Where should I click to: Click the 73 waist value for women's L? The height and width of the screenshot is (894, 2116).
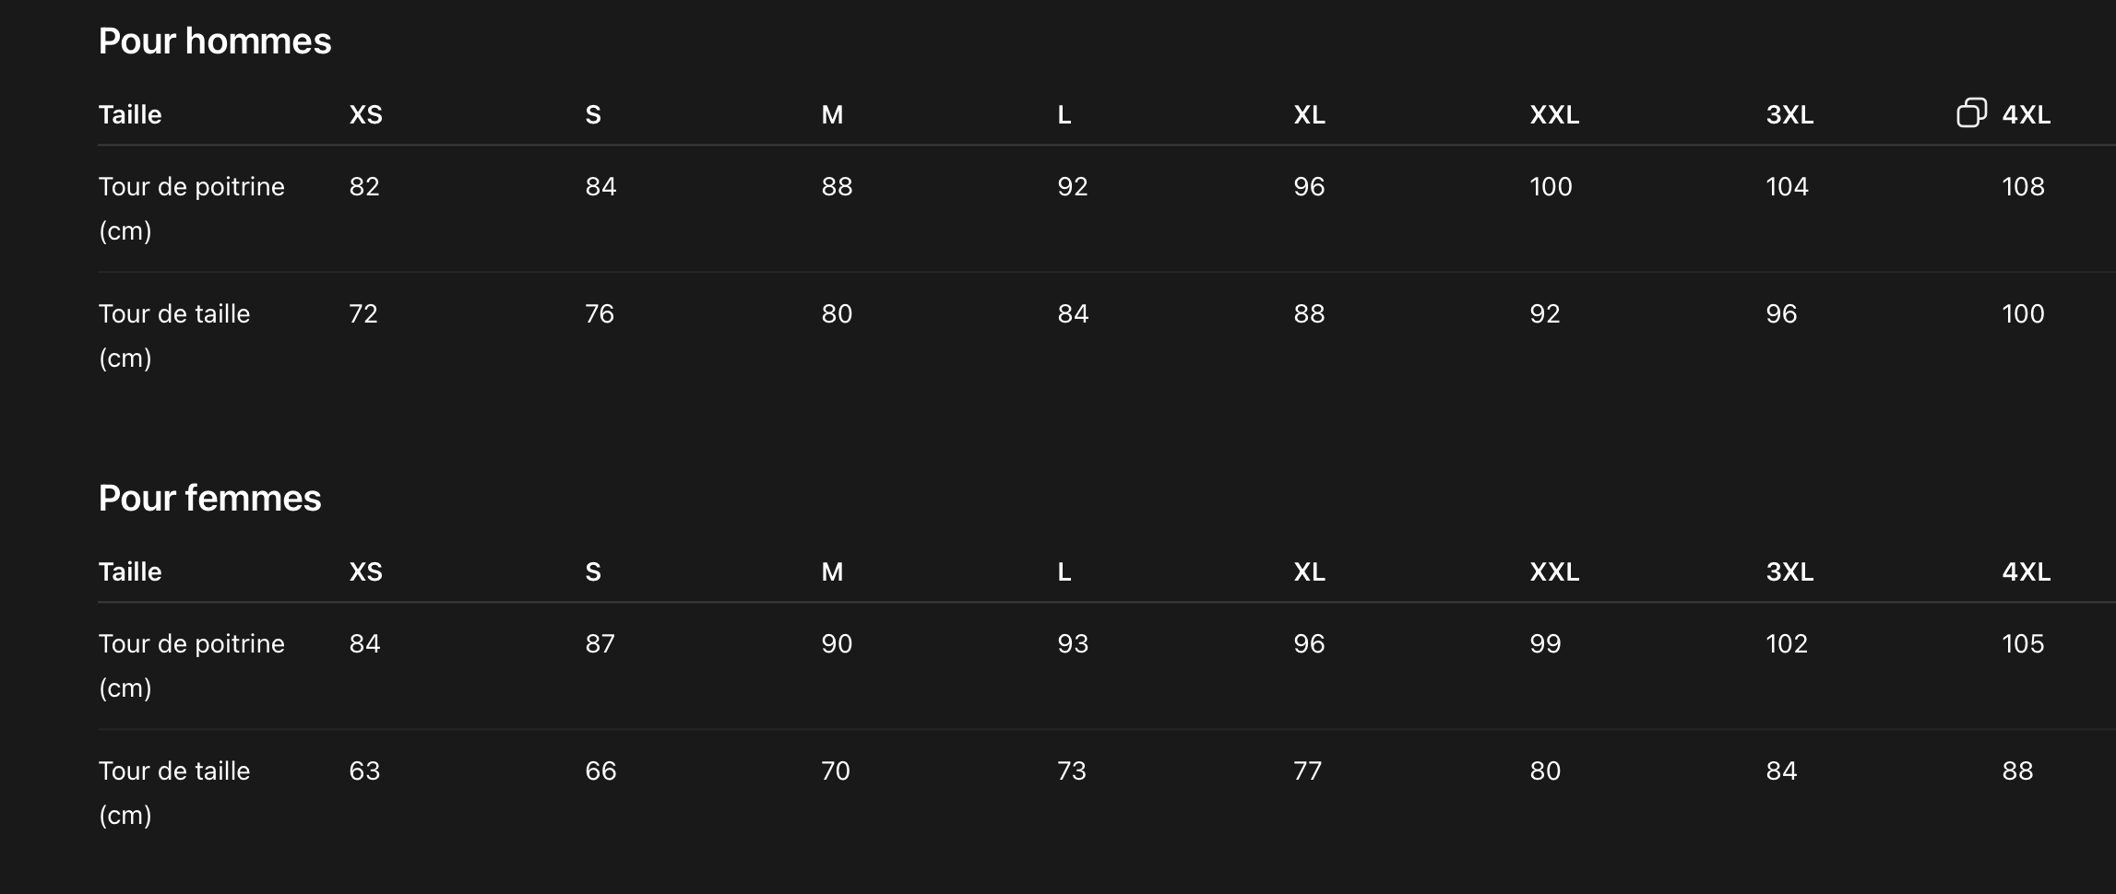(1072, 771)
